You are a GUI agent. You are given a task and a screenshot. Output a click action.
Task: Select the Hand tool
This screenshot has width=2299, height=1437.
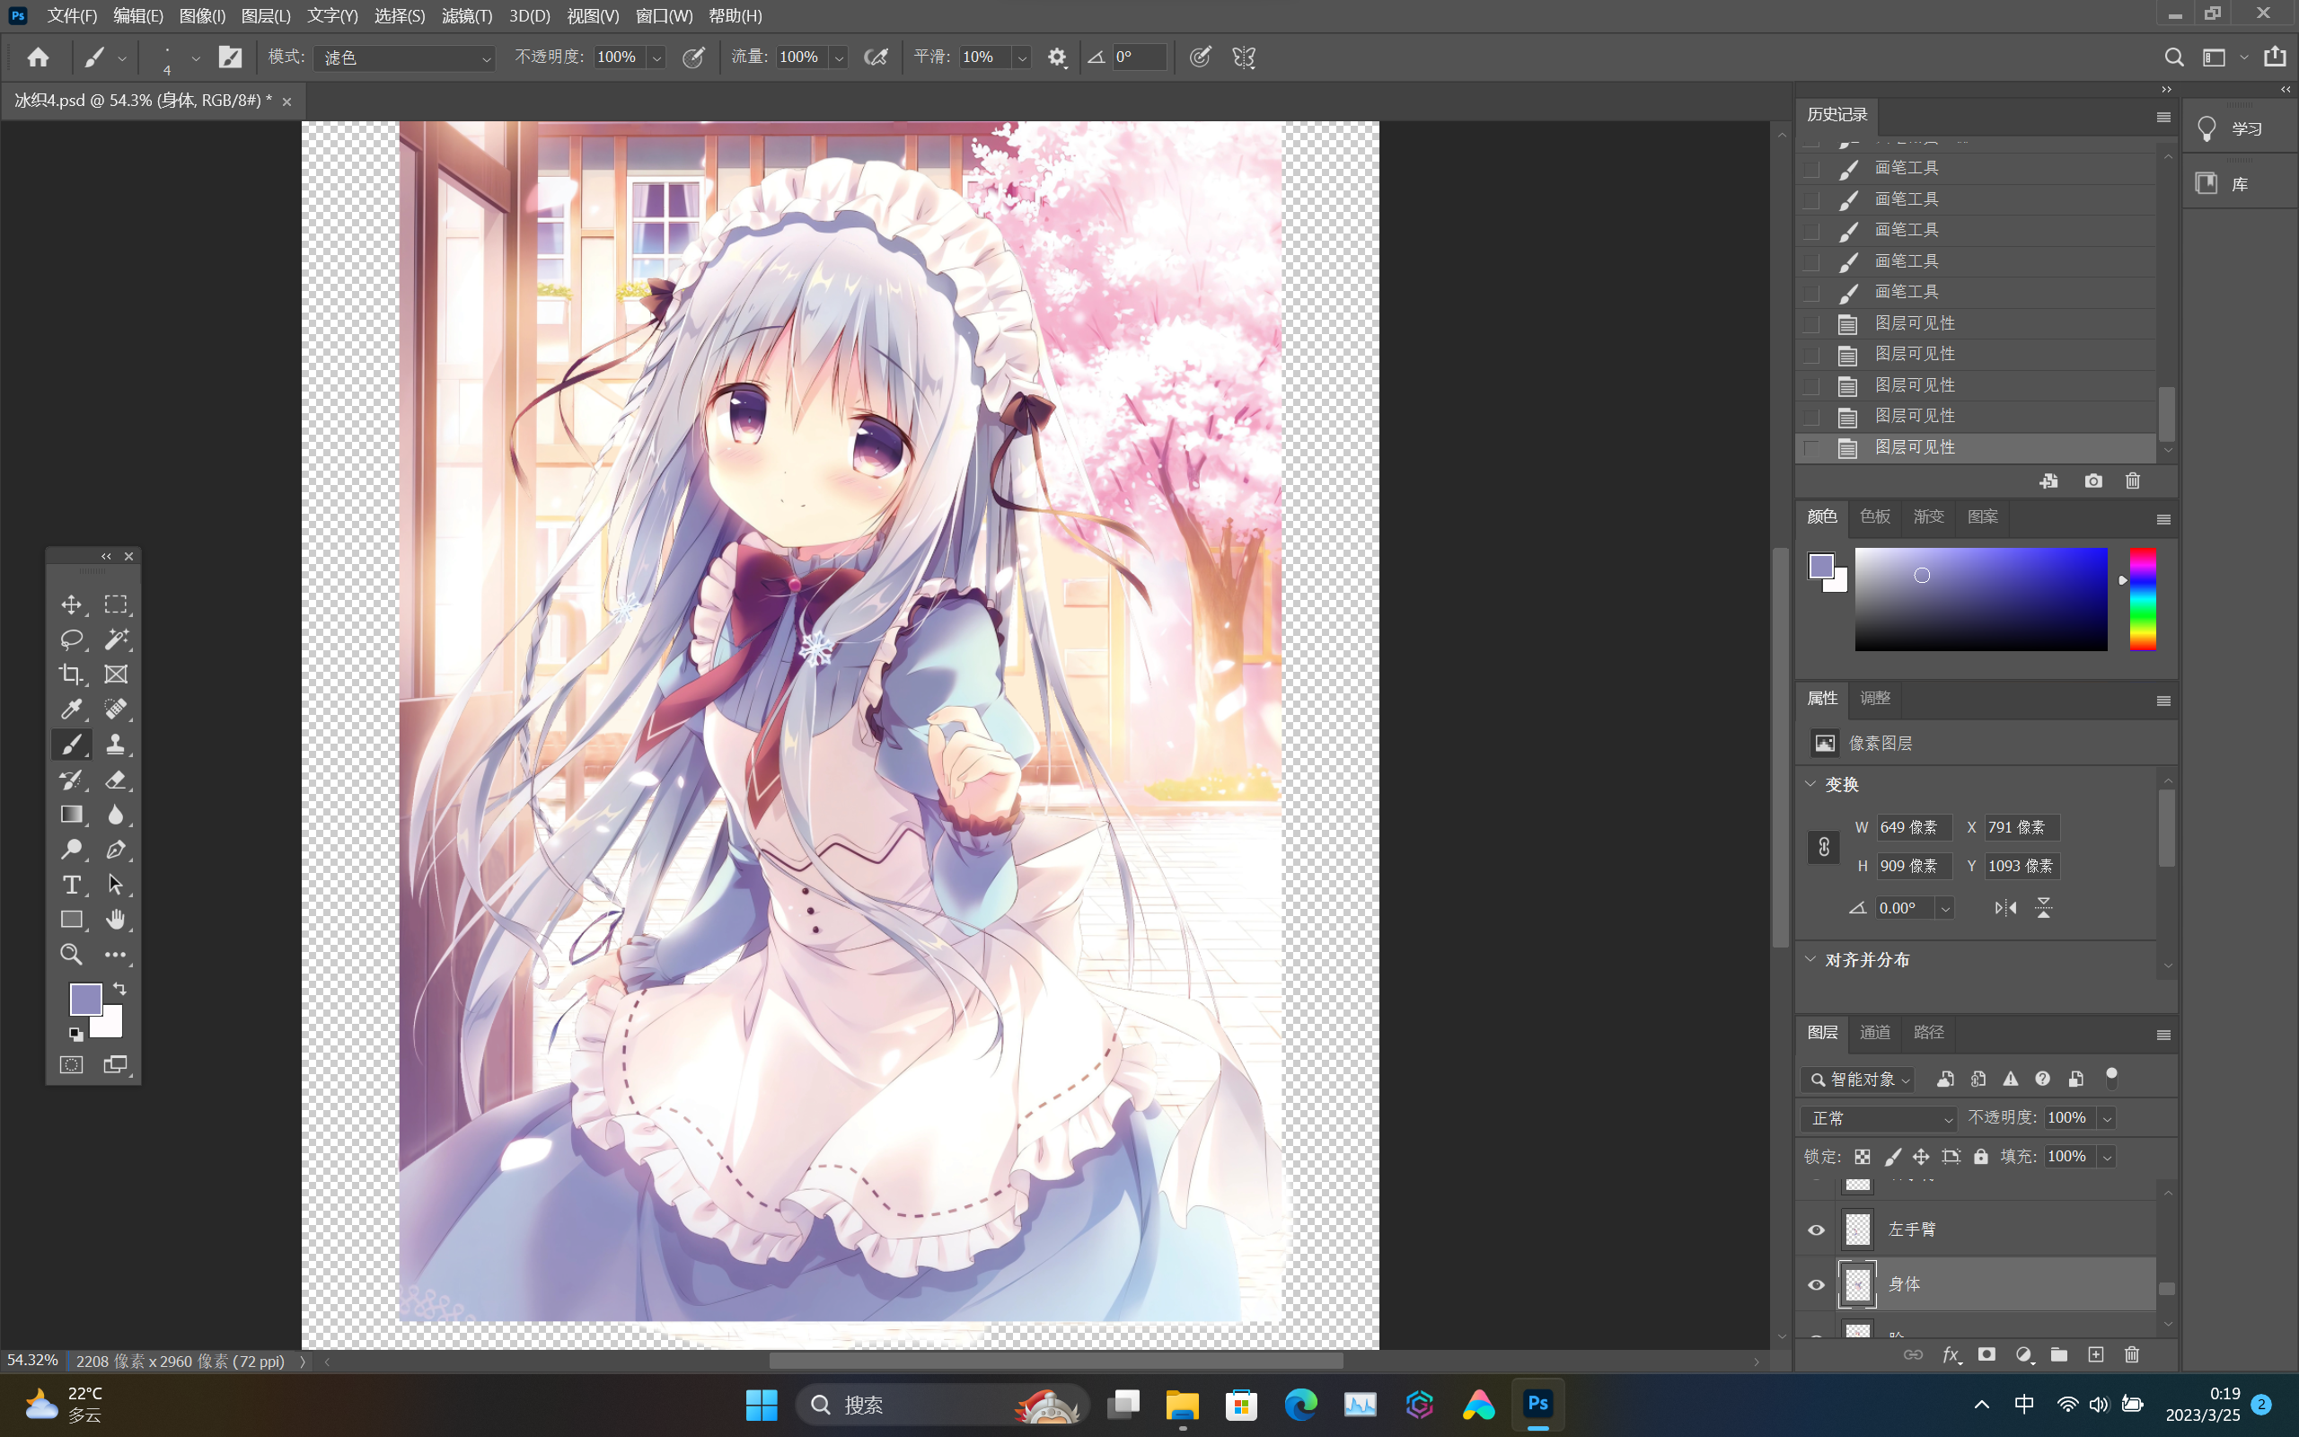point(116,920)
